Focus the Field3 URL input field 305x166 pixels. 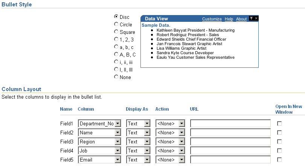230,142
